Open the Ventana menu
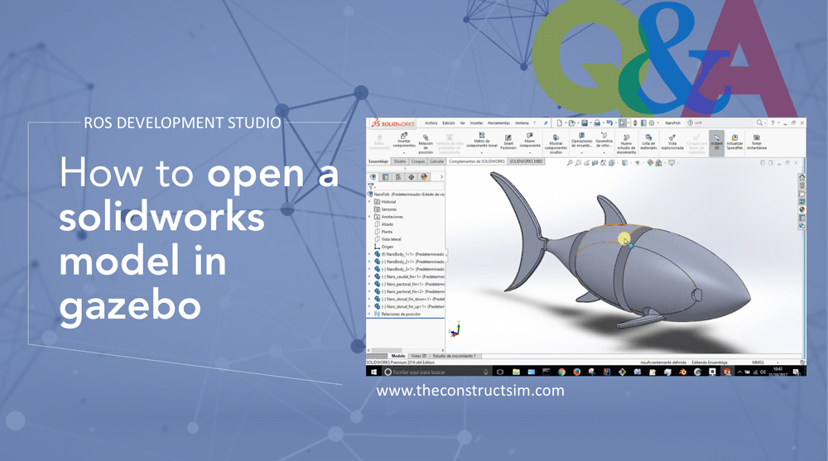Screen dimensions: 828x461 tap(522, 123)
